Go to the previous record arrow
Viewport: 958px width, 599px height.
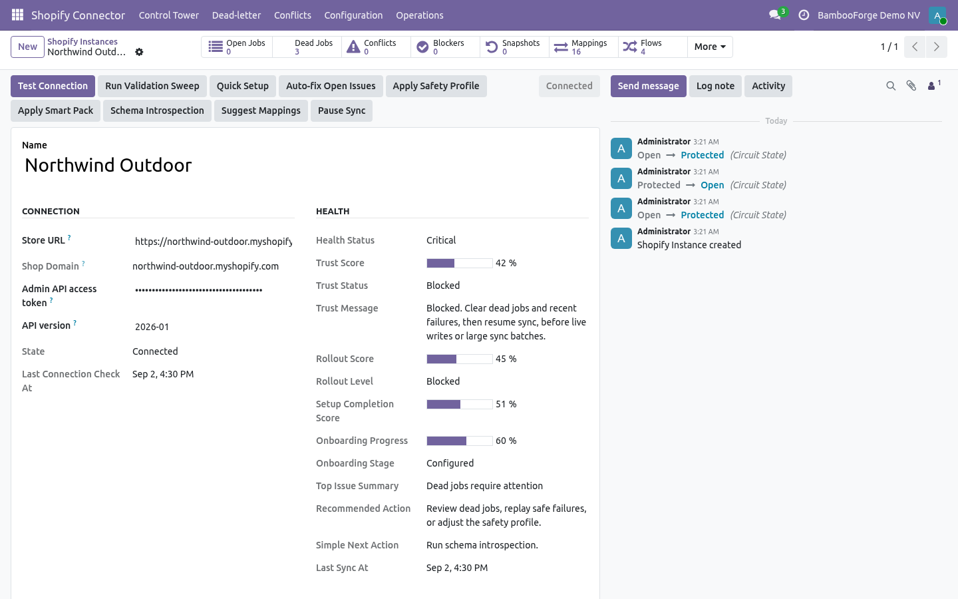tap(915, 47)
